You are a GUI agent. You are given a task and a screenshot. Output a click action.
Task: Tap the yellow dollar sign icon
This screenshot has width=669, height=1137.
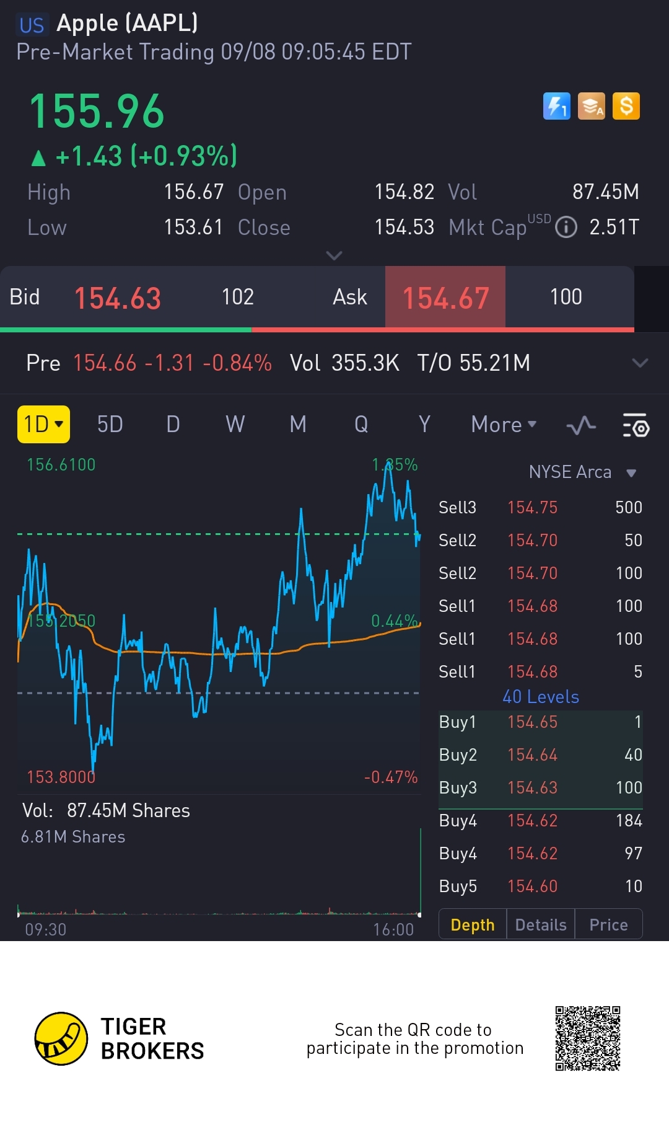[x=626, y=106]
